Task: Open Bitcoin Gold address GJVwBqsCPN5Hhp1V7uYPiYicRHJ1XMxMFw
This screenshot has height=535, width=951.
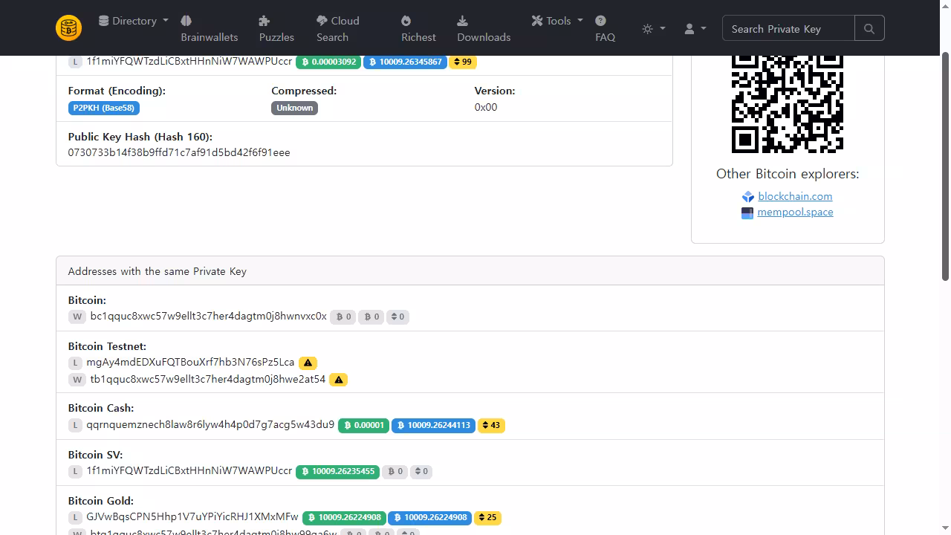Action: point(192,516)
